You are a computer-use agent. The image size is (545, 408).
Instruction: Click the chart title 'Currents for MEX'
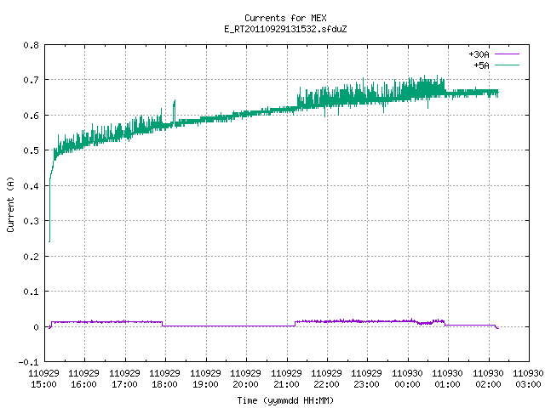tap(285, 18)
